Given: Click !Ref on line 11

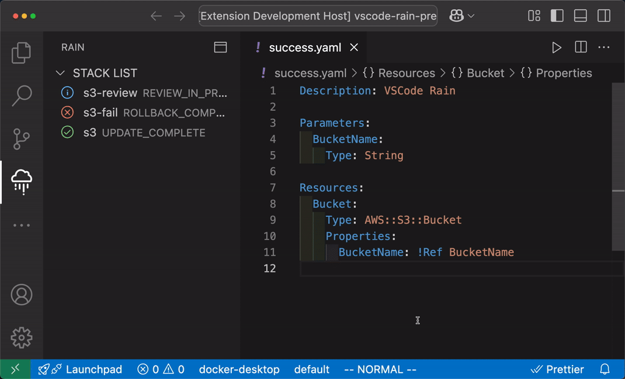Looking at the screenshot, I should click(430, 252).
